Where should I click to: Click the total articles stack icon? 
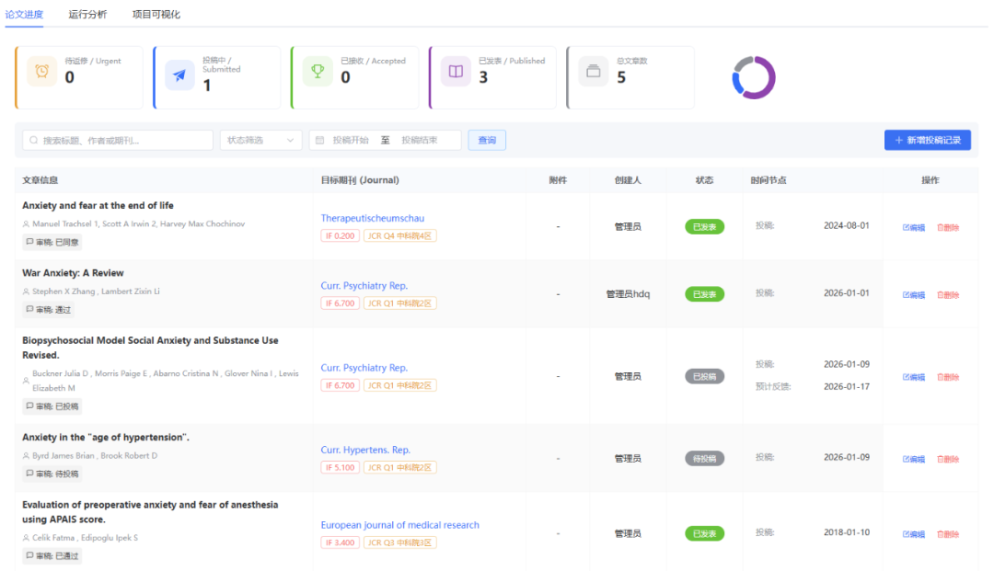594,73
